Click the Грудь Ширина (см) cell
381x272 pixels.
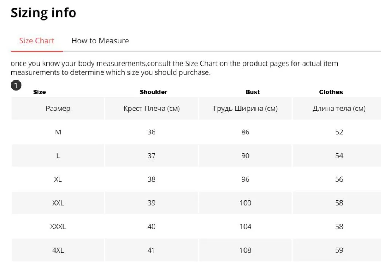click(245, 108)
